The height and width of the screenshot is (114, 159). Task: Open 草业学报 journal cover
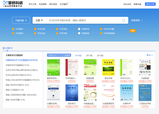[x=108, y=67]
